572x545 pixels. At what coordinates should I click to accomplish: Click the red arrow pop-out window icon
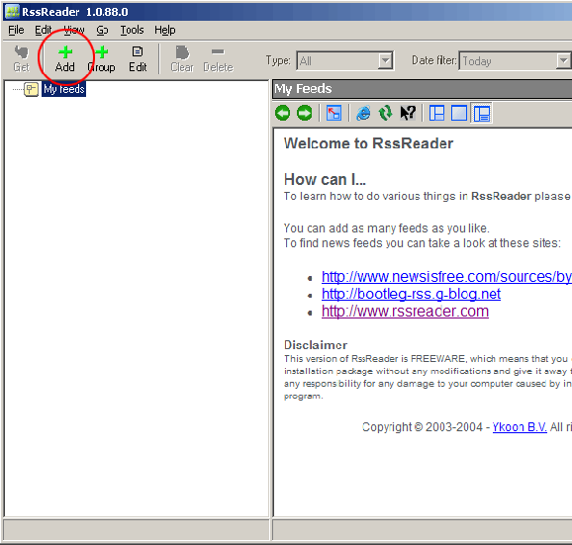(x=334, y=113)
